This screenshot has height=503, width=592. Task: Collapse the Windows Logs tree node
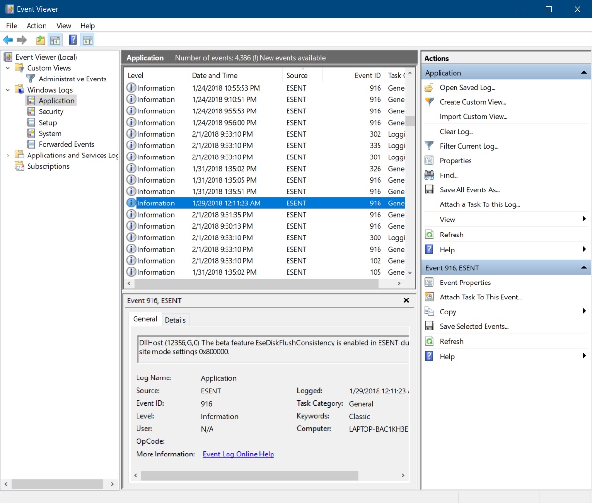(8, 90)
